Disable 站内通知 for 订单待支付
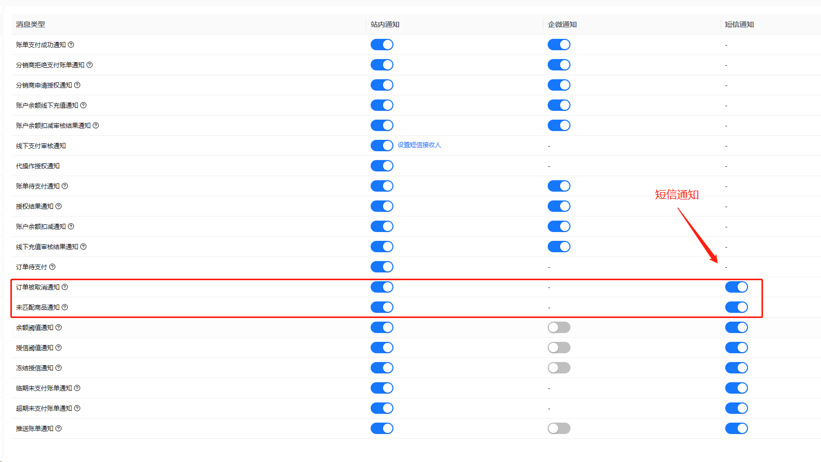Image resolution: width=821 pixels, height=462 pixels. tap(382, 267)
